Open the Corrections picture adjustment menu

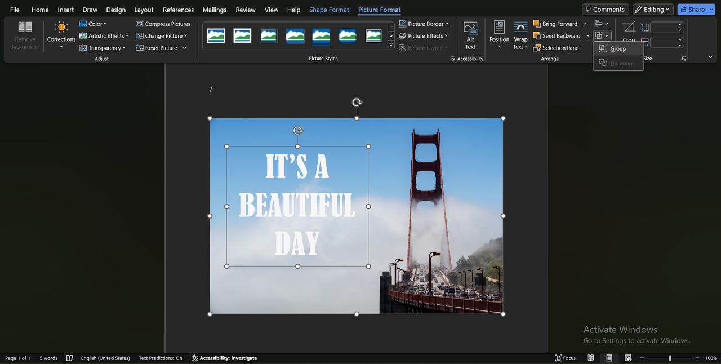(x=61, y=34)
